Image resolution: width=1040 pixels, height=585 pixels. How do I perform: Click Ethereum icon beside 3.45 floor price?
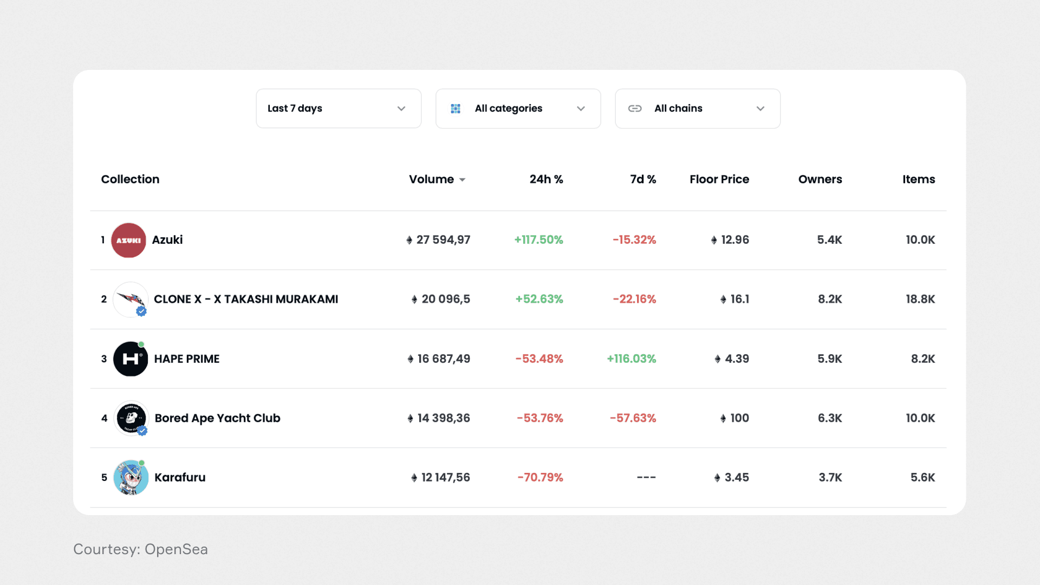717,478
